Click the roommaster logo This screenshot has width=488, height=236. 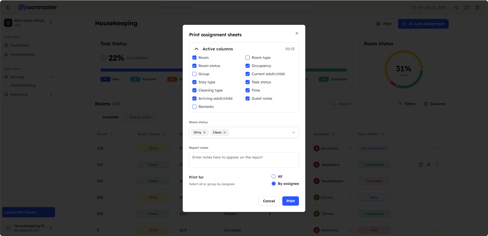point(38,7)
